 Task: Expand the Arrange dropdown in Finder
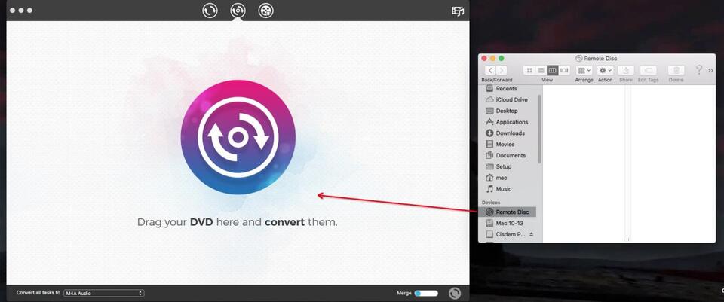click(x=584, y=70)
